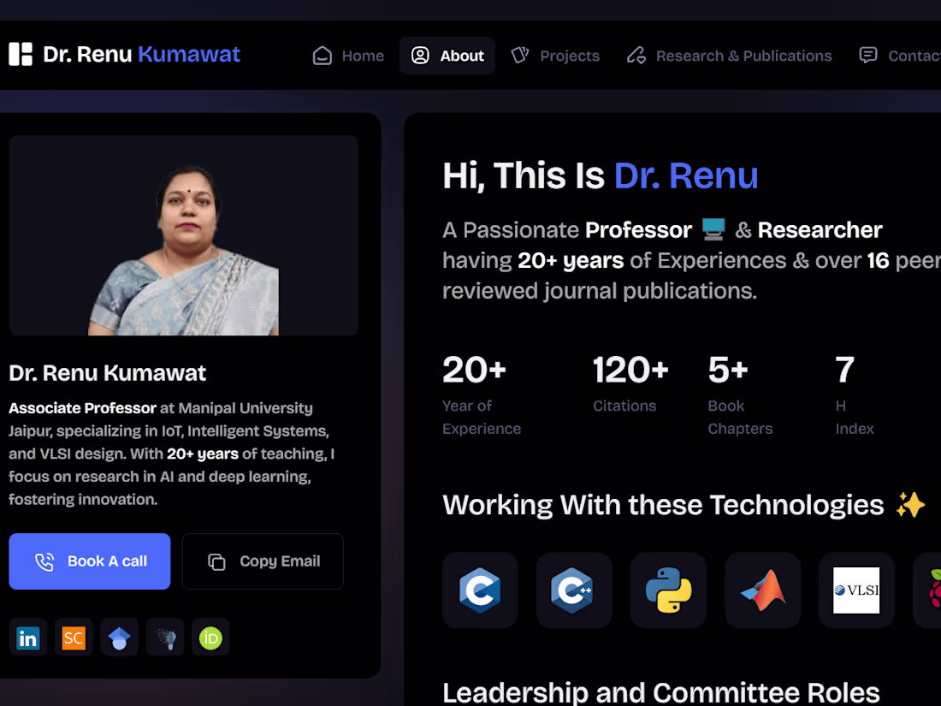The width and height of the screenshot is (941, 706).
Task: Click the "5+" Book Chapters stat
Action: (728, 370)
